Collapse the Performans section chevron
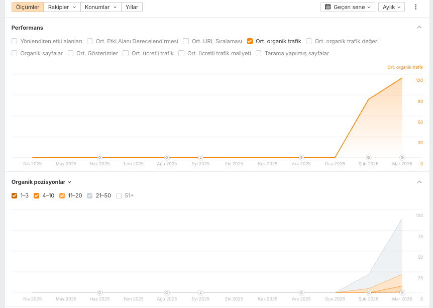Screen dimensions: 433x308 [x=419, y=27]
